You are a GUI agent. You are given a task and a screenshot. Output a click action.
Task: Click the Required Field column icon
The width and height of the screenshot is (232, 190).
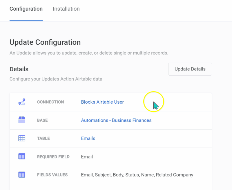tap(22, 157)
